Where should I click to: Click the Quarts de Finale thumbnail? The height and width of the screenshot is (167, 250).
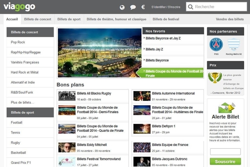pos(67,129)
